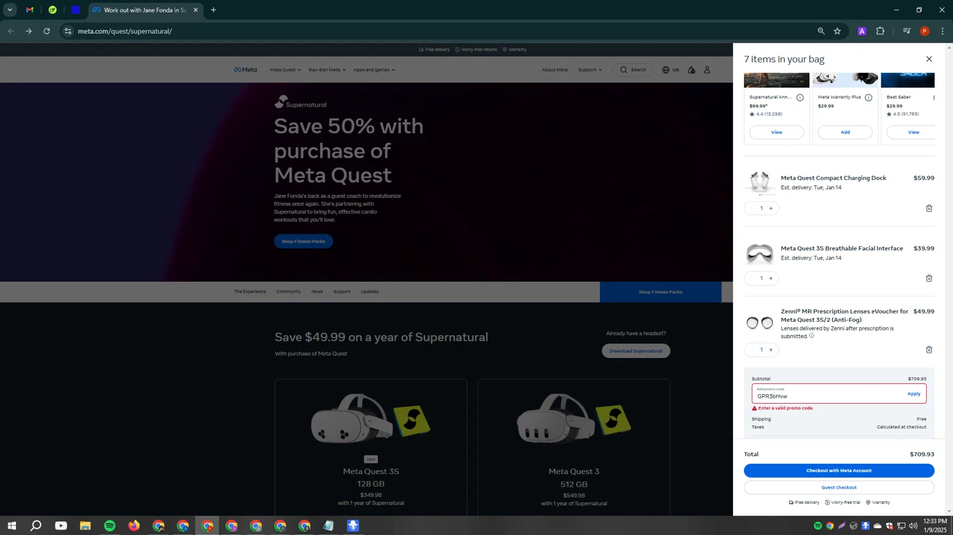Remove Meta Quest 3S Breathable Facial Interface
This screenshot has width=953, height=535.
[929, 279]
